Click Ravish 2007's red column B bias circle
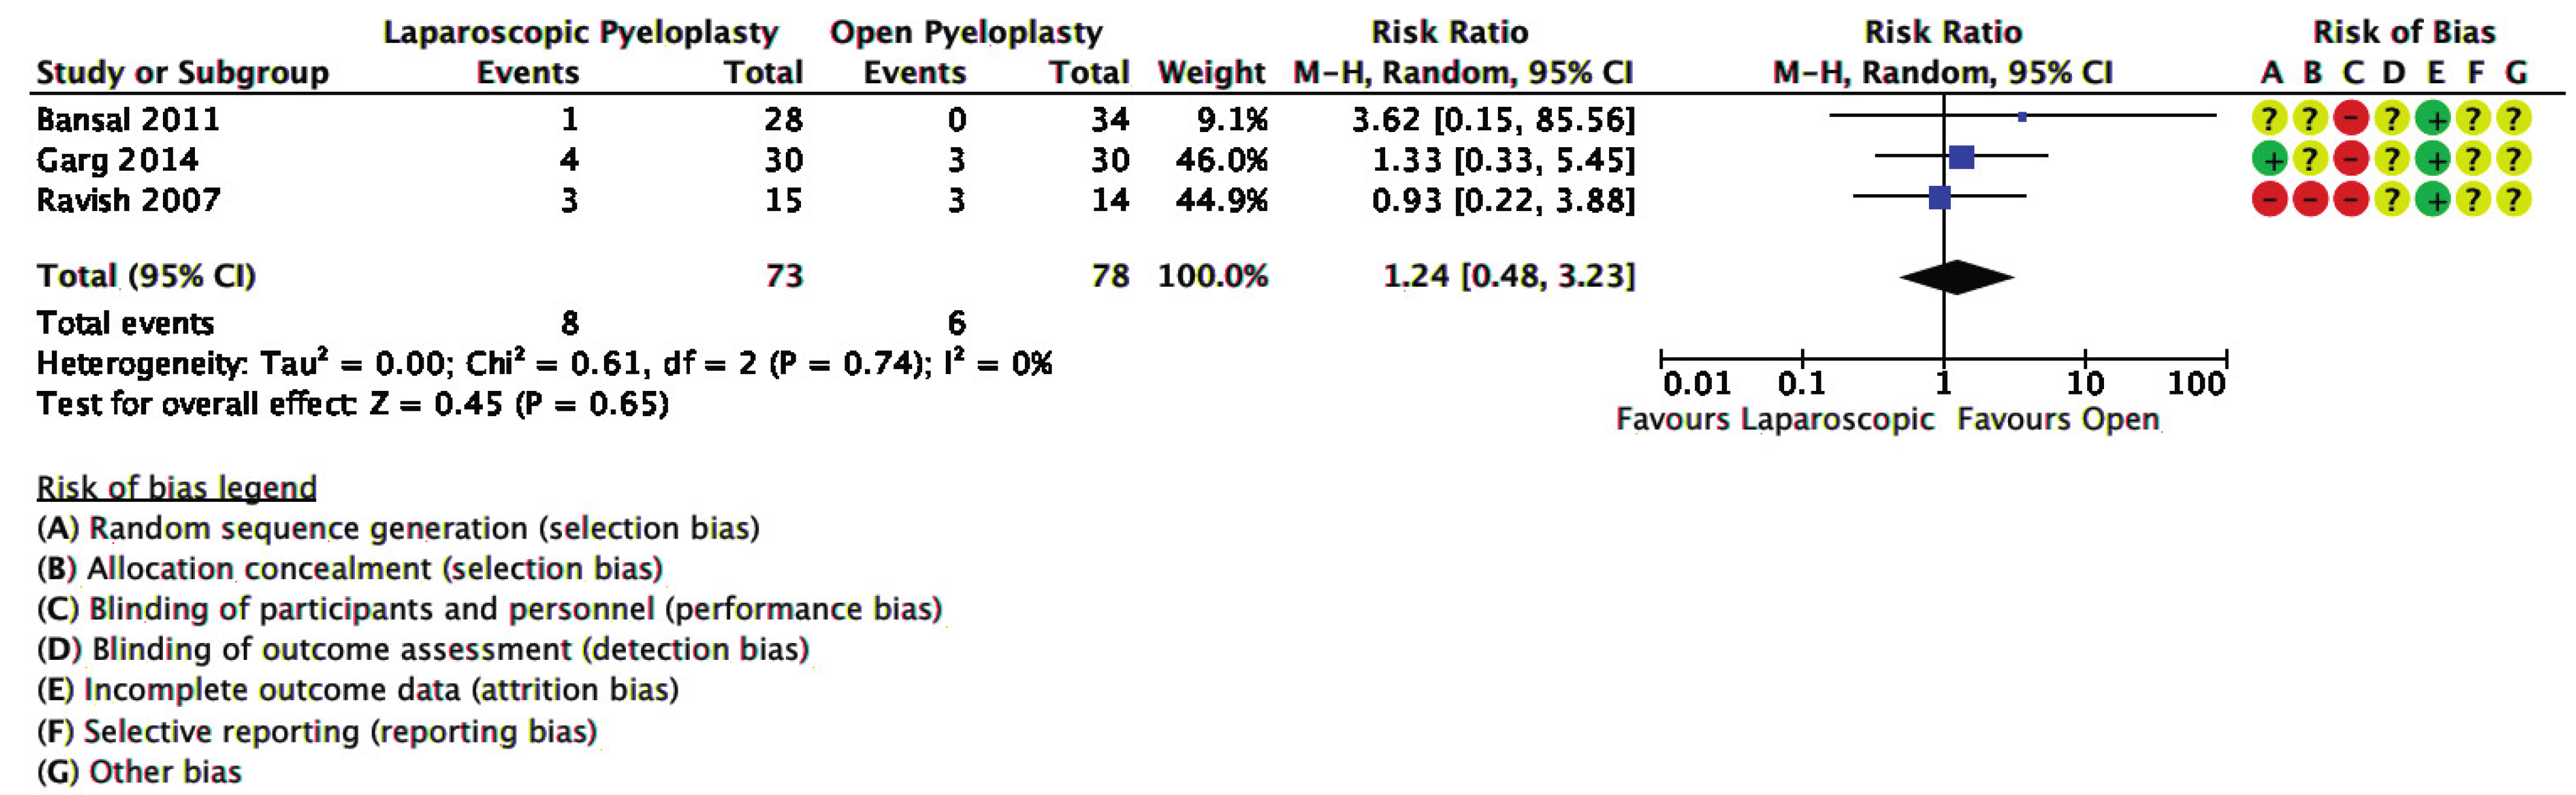Image resolution: width=2576 pixels, height=795 pixels. pyautogui.click(x=2311, y=200)
